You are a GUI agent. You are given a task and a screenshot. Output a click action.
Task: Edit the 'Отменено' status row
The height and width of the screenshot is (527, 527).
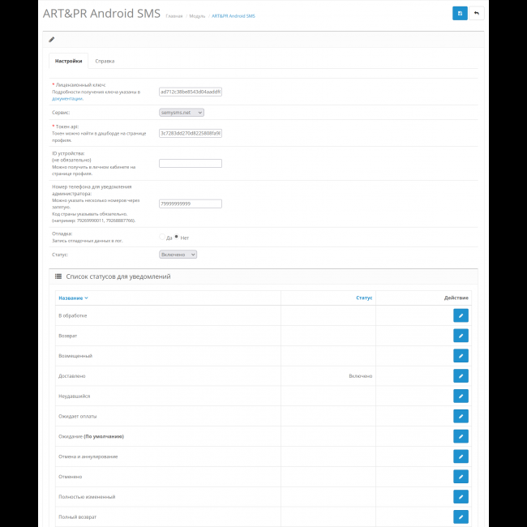(461, 476)
